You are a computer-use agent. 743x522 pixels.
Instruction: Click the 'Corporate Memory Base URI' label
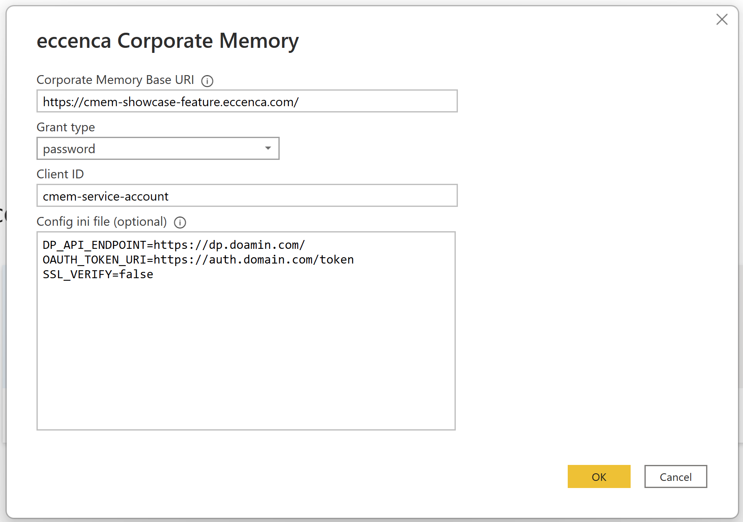coord(115,80)
